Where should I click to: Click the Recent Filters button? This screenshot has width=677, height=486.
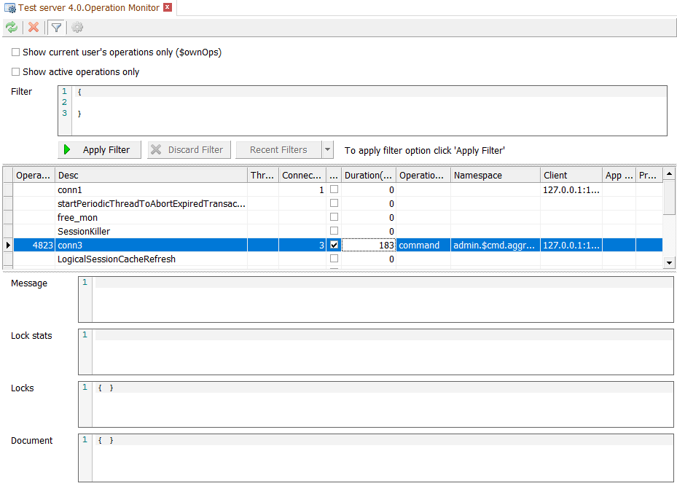pyautogui.click(x=278, y=150)
